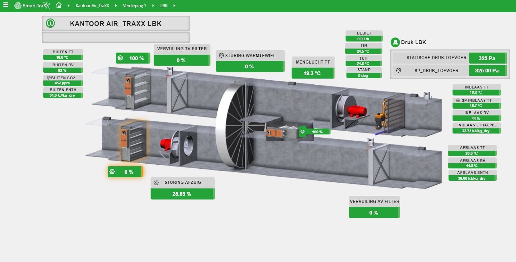Go to Kantoor Air_TraXX breadcrumb

pyautogui.click(x=92, y=6)
